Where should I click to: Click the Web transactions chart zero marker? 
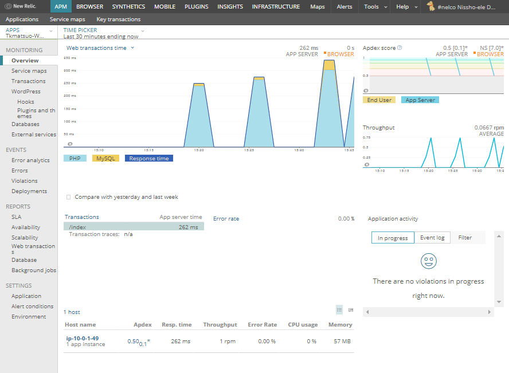[70, 144]
